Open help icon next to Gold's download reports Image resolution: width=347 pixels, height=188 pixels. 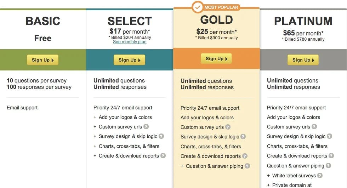pyautogui.click(x=245, y=156)
